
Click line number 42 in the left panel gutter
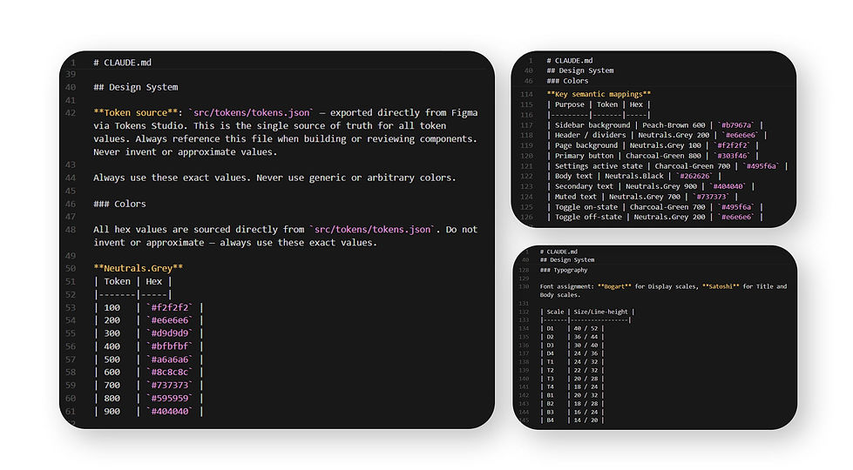[71, 112]
